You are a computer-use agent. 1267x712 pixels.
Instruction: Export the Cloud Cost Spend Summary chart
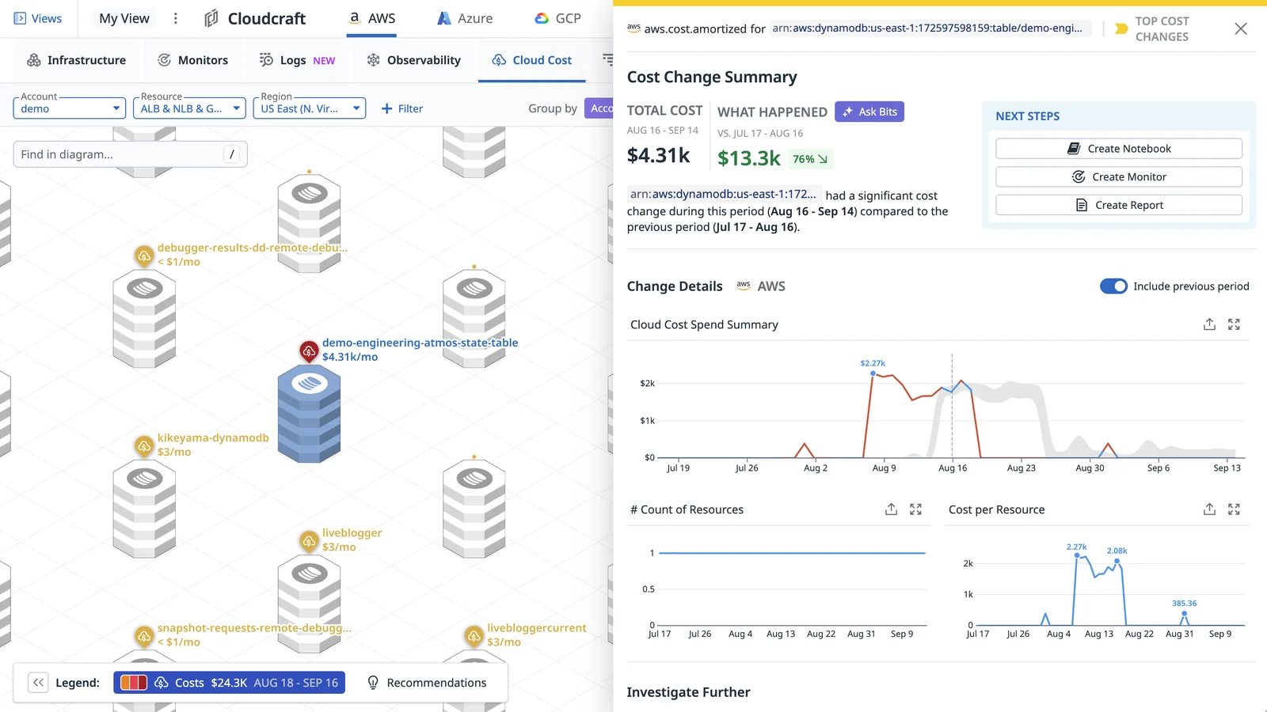point(1209,324)
